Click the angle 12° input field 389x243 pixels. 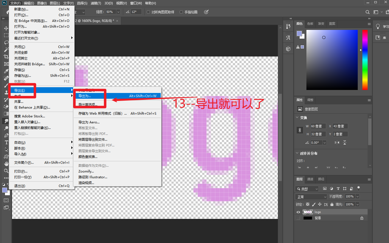click(x=136, y=12)
